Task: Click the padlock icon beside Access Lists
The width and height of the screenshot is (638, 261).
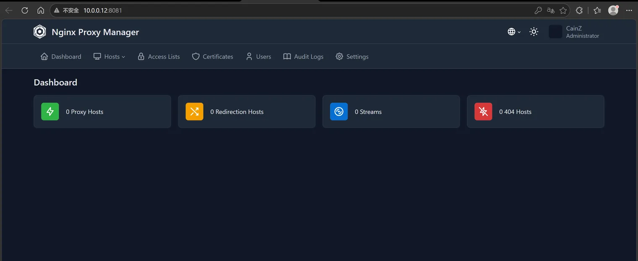Action: pyautogui.click(x=141, y=56)
